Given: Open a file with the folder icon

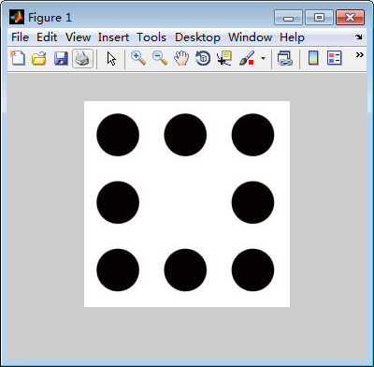Looking at the screenshot, I should tap(39, 58).
